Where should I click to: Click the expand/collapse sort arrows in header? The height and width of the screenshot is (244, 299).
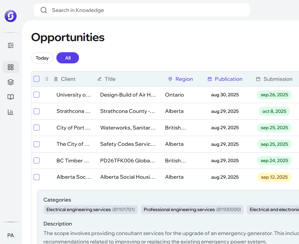(47, 79)
